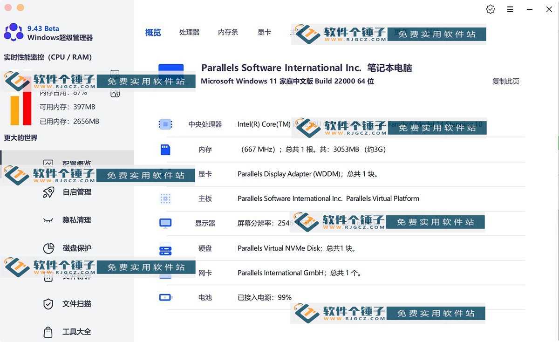Click the motherboard icon for 主板

[x=165, y=198]
